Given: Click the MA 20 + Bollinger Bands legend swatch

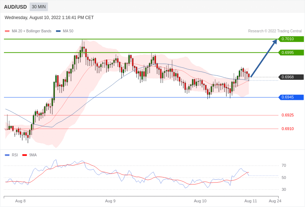Looking at the screenshot, I should pos(7,31).
